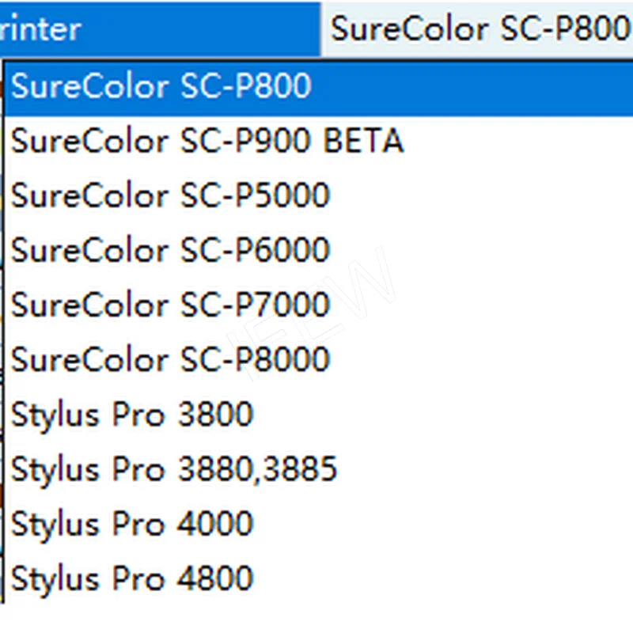The height and width of the screenshot is (633, 633).
Task: Pick the Stylus Pro 4800 option
Action: point(132,578)
